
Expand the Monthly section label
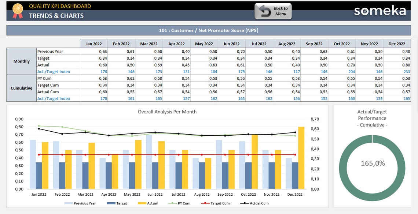(x=21, y=61)
